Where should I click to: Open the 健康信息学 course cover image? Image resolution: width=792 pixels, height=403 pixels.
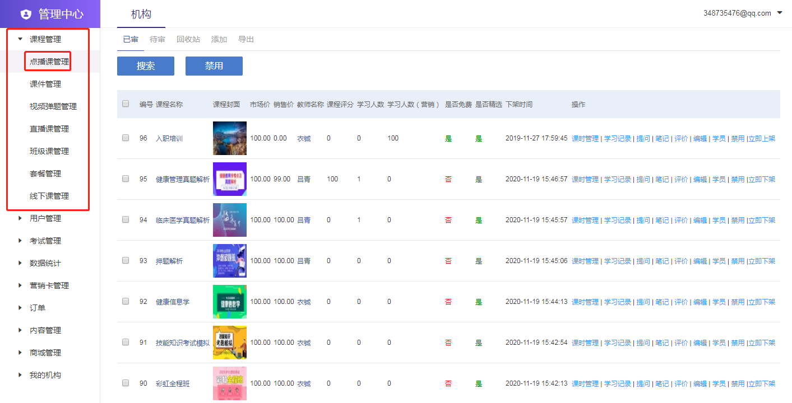tap(229, 302)
